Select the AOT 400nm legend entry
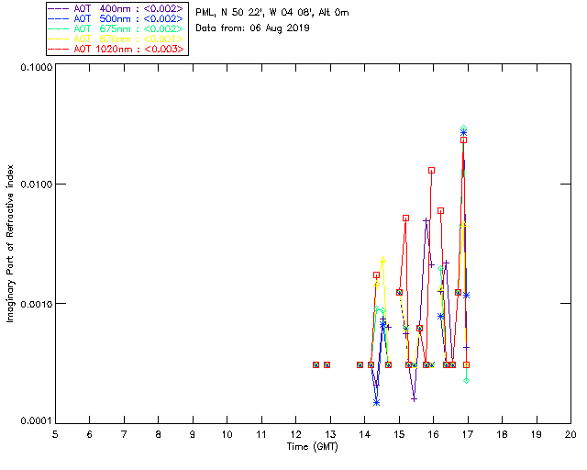 click(116, 8)
